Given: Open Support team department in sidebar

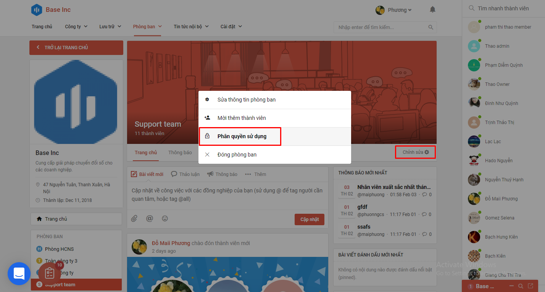Looking at the screenshot, I should (x=76, y=285).
